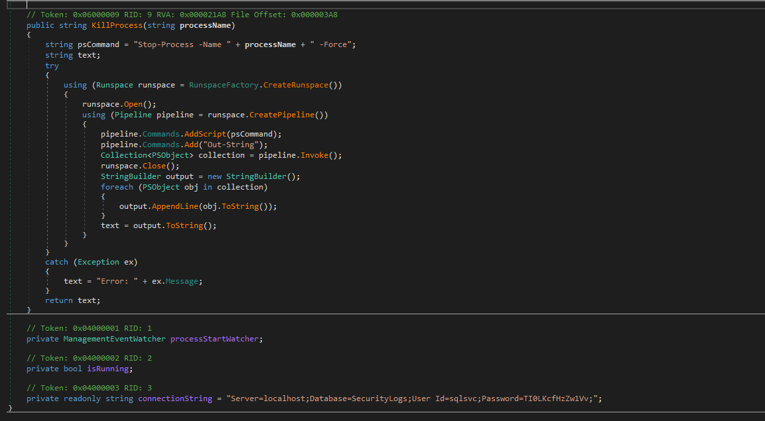Screen dimensions: 765x421
Task: Click the new StringBuilder constructor call
Action: [253, 176]
